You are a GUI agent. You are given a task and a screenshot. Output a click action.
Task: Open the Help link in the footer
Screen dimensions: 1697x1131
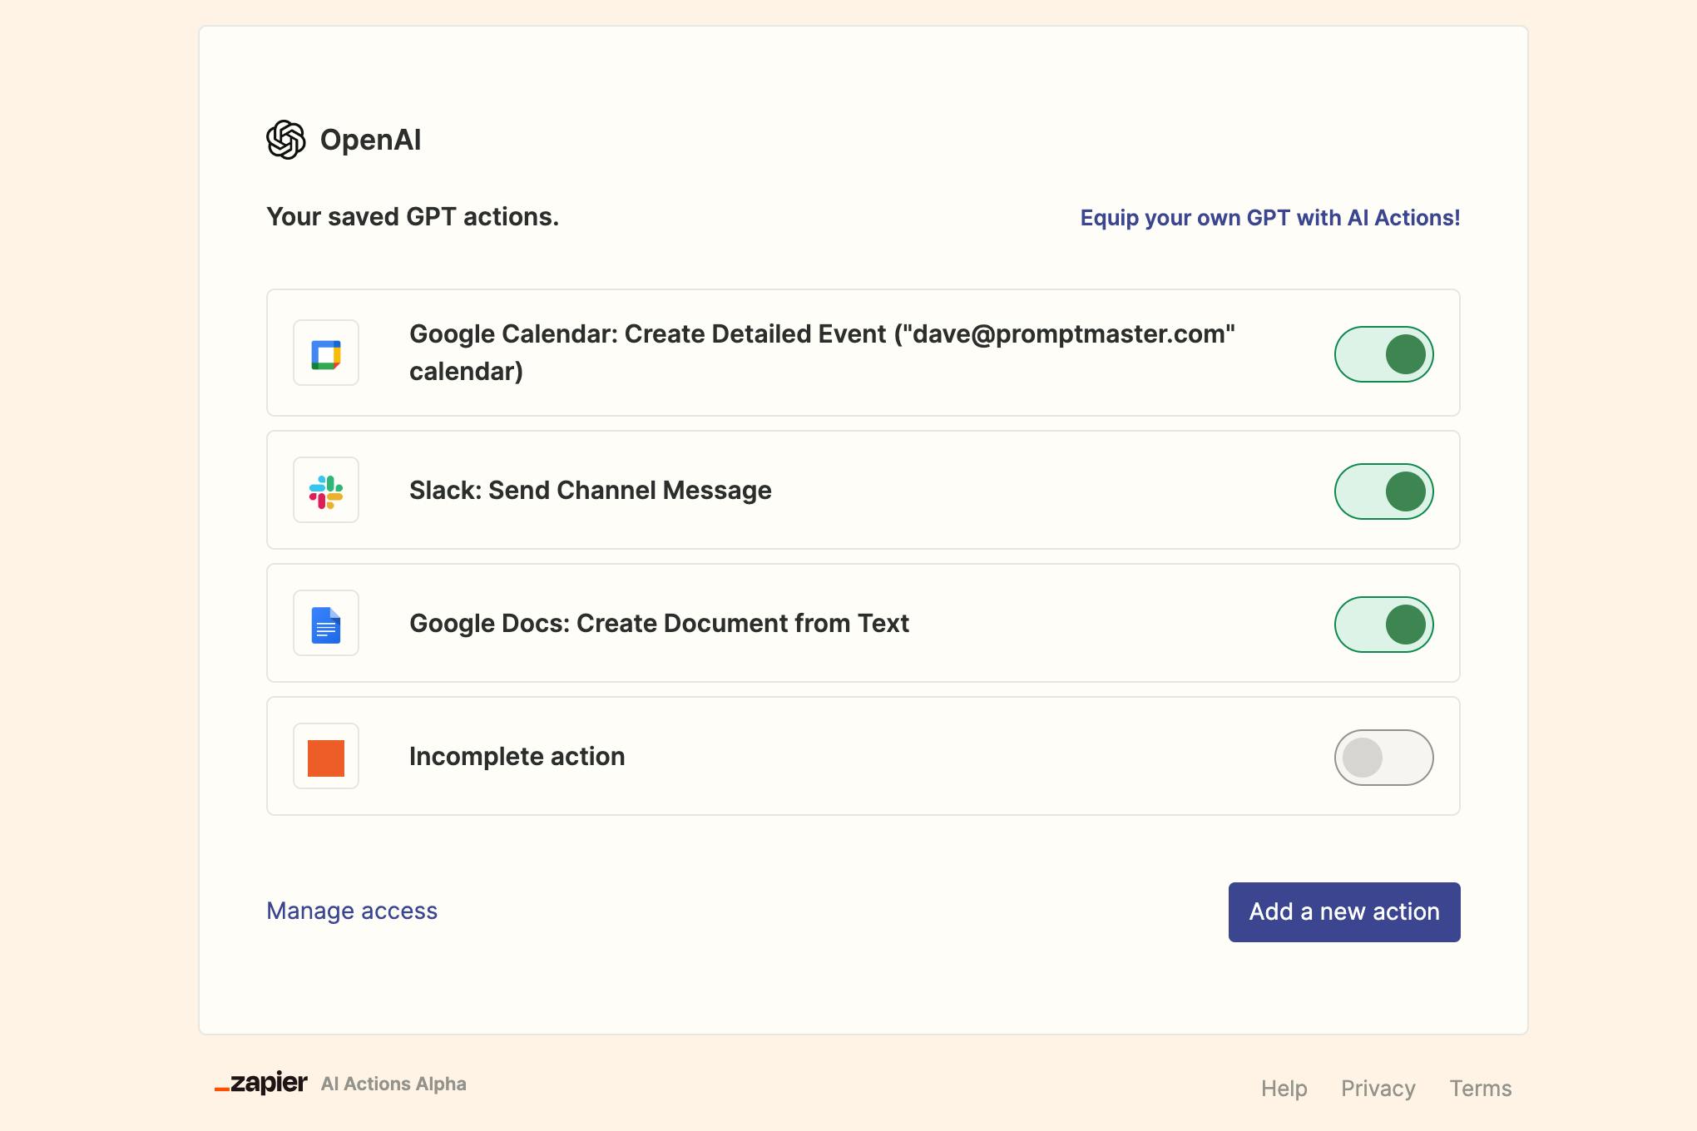point(1284,1089)
